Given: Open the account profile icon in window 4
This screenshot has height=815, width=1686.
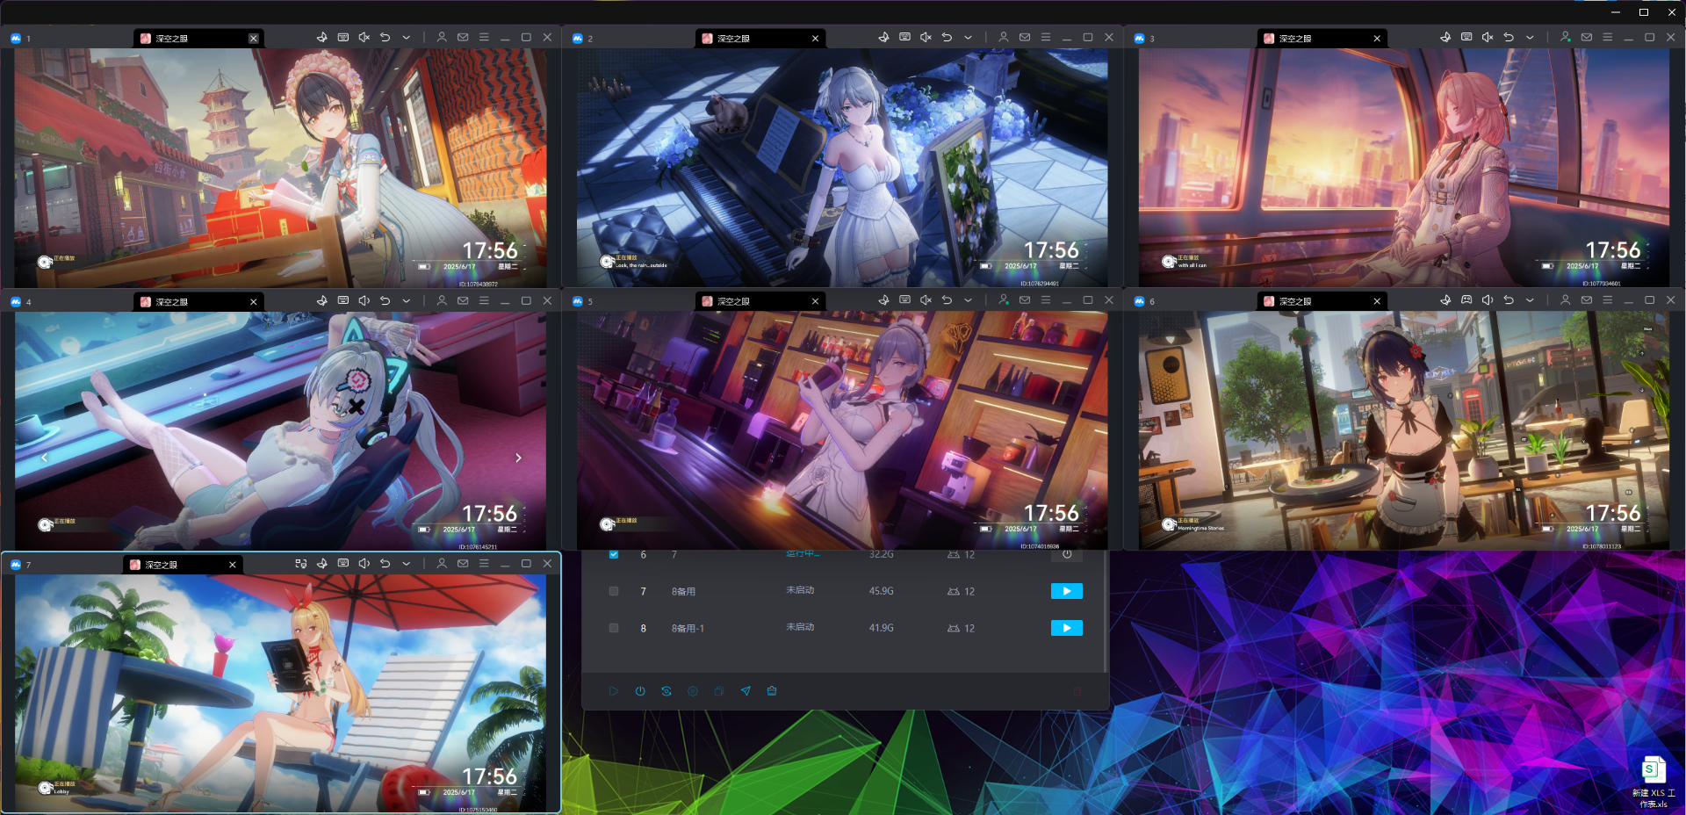Looking at the screenshot, I should (442, 300).
